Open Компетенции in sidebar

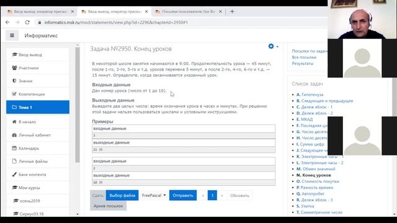(x=38, y=94)
